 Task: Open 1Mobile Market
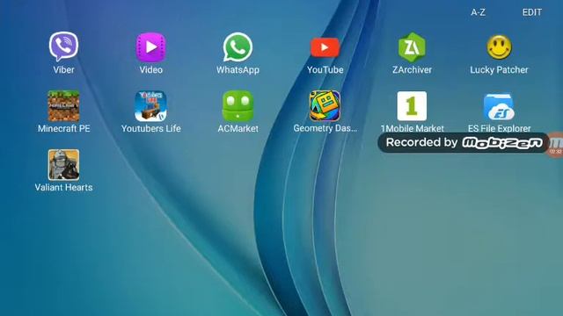click(412, 105)
